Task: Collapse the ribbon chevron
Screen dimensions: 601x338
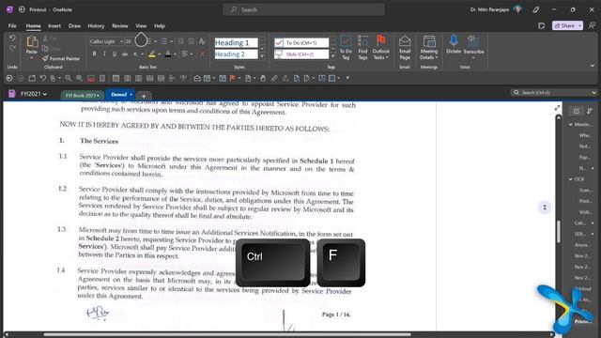Action: 593,66
